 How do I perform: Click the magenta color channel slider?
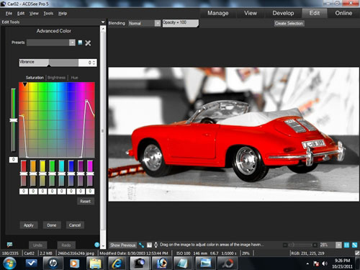pos(90,174)
